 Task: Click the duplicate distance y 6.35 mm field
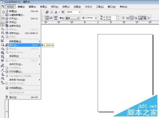pyautogui.click(x=110, y=19)
